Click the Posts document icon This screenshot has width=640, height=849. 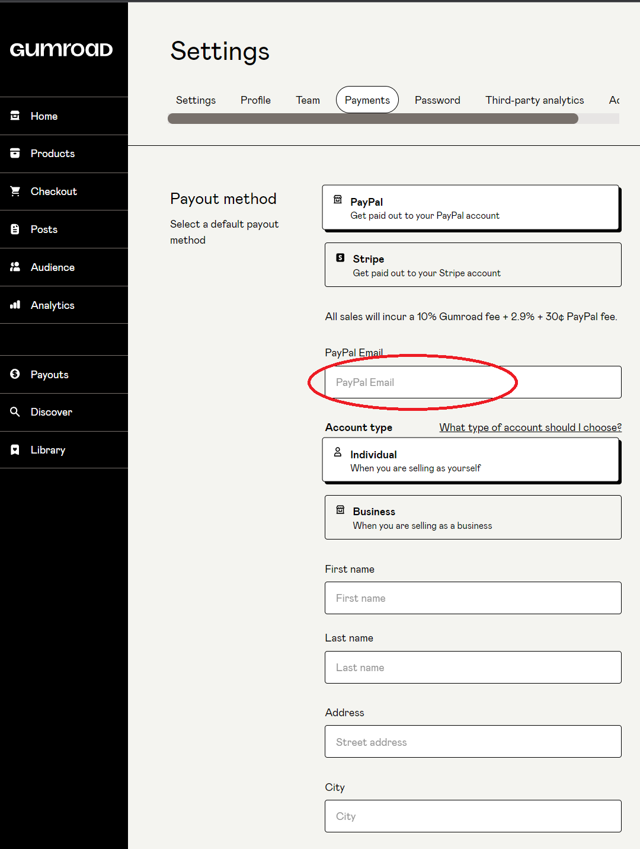[15, 229]
